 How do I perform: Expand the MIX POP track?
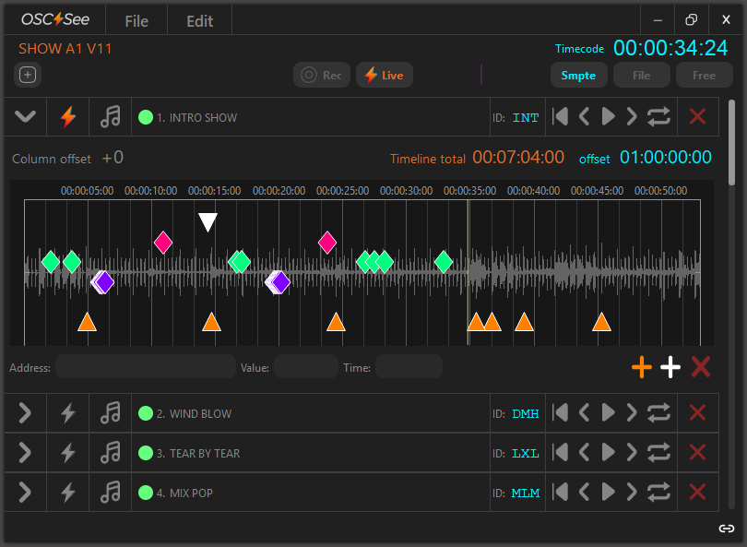25,493
